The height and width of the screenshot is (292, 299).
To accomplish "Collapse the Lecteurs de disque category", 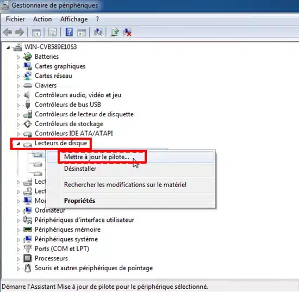I will (18, 144).
